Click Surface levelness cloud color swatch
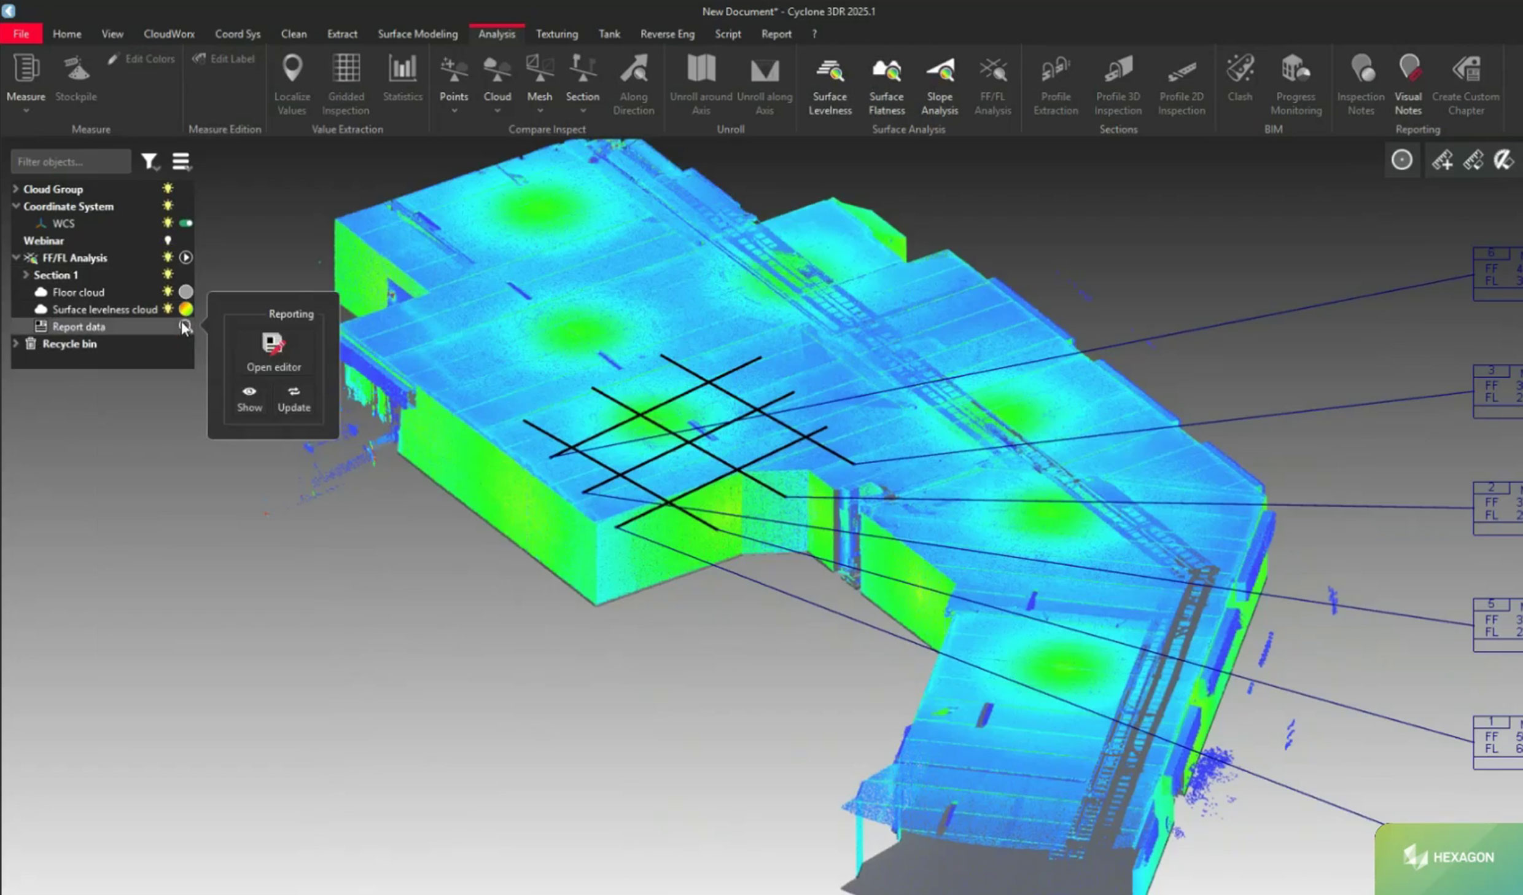Image resolution: width=1523 pixels, height=895 pixels. coord(185,309)
